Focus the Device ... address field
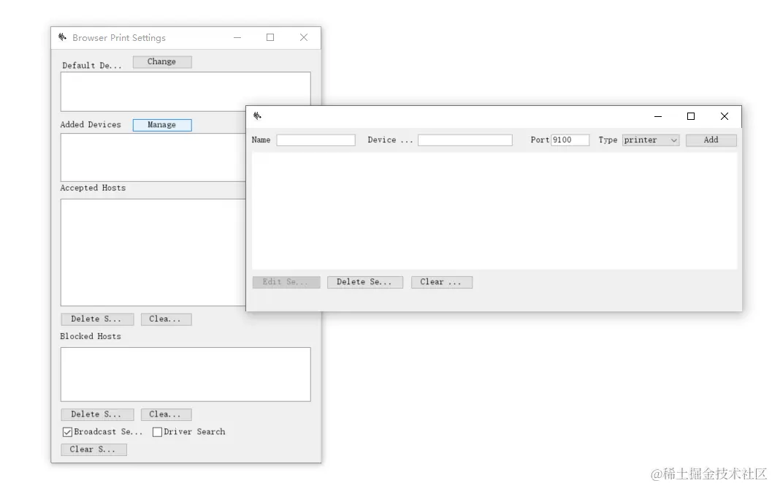This screenshot has height=486, width=772. (465, 140)
